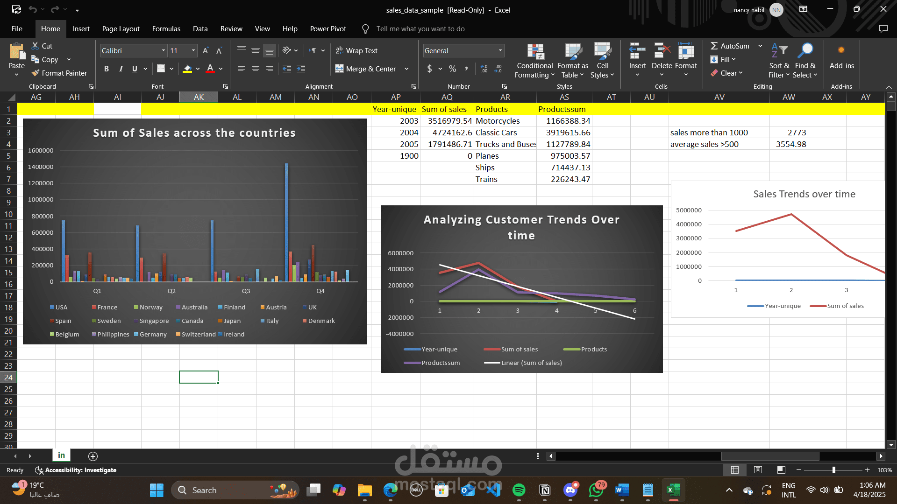Switch to Page Layout view in the status bar

point(758,470)
